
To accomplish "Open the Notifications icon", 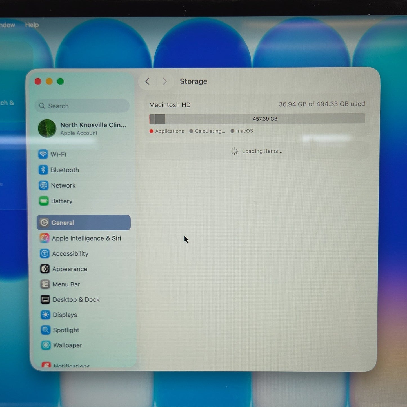I will pos(46,365).
